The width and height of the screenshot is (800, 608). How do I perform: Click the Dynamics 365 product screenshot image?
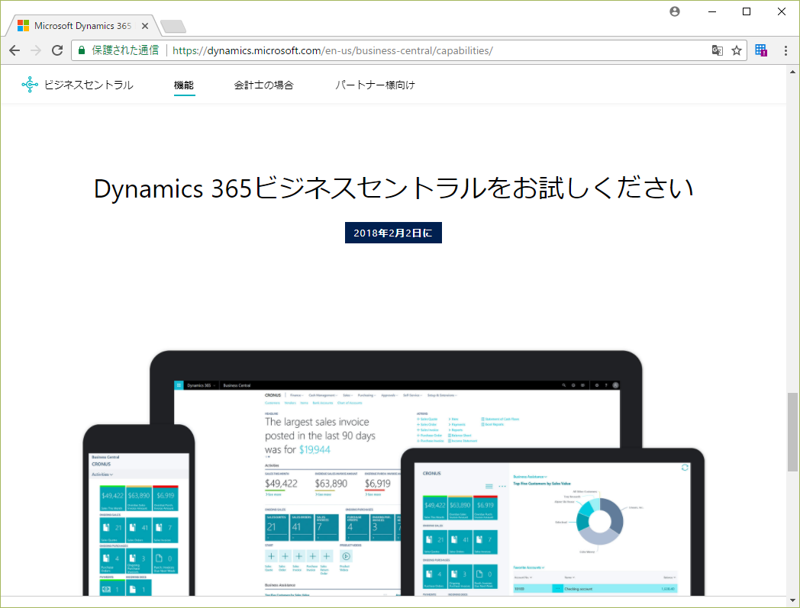pyautogui.click(x=394, y=473)
